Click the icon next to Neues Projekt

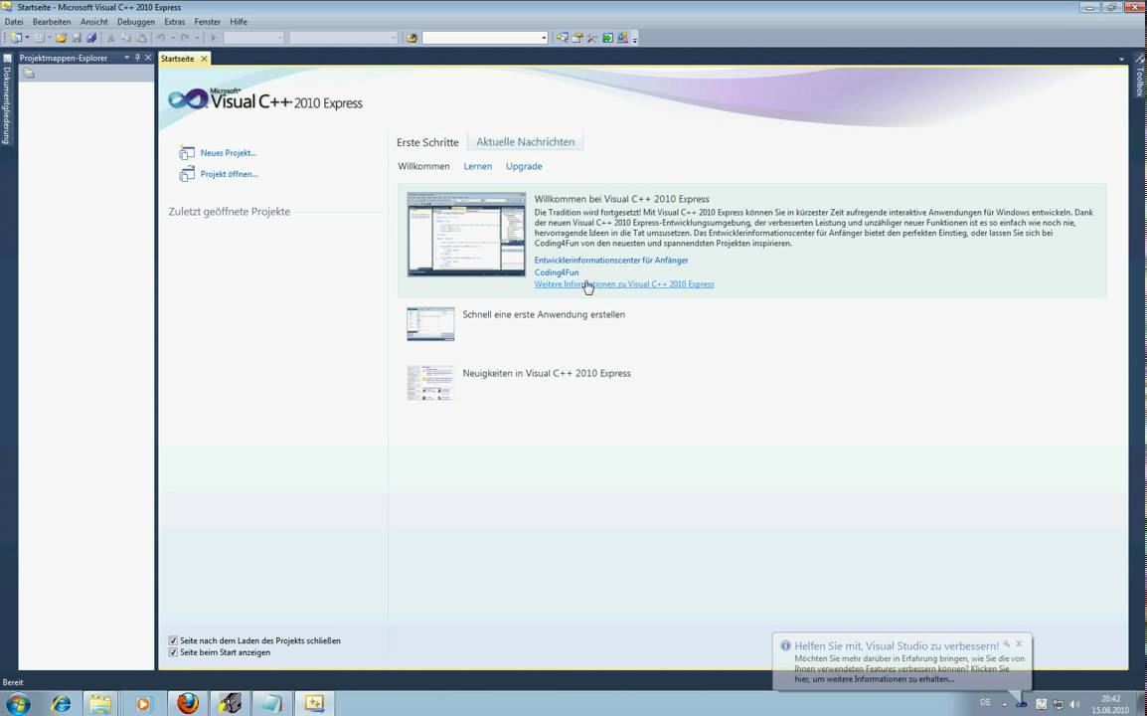(187, 153)
